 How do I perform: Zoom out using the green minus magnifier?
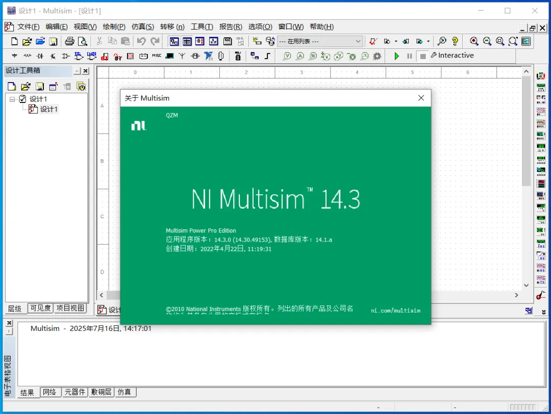click(487, 41)
